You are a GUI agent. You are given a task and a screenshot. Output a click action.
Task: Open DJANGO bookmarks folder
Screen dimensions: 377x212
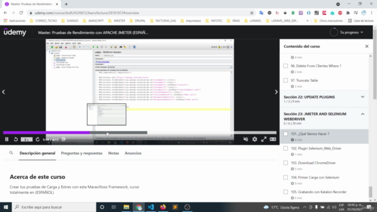[70, 21]
